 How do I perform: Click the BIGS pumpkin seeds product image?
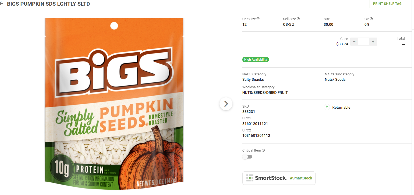tap(114, 104)
